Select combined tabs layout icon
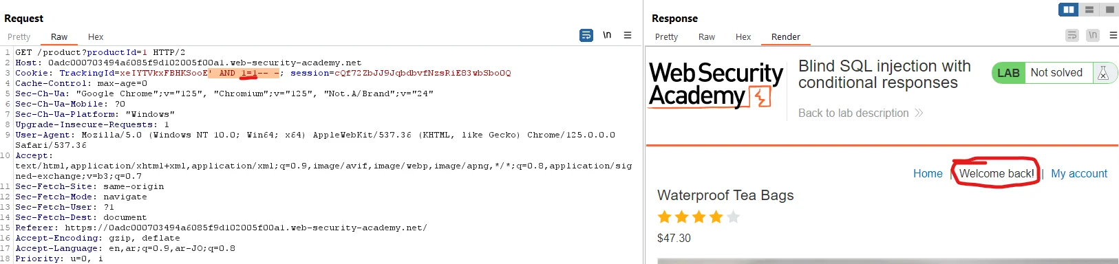 [1109, 10]
